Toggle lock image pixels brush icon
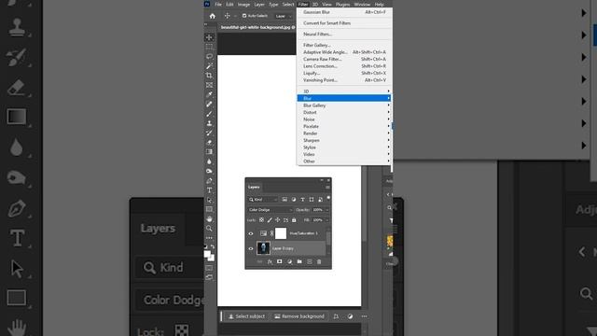This screenshot has width=597, height=336. coord(270,220)
